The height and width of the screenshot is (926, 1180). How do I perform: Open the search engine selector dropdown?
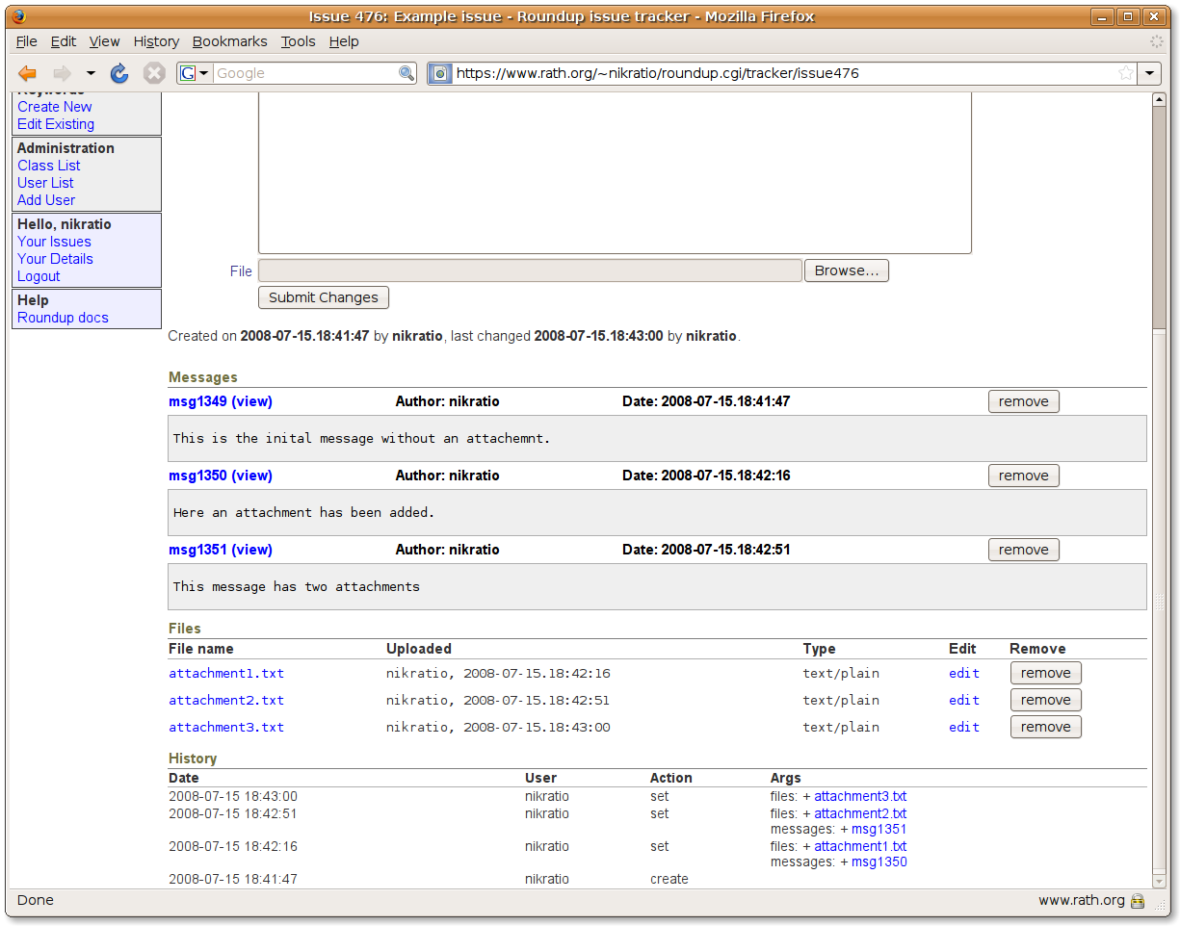click(x=195, y=73)
